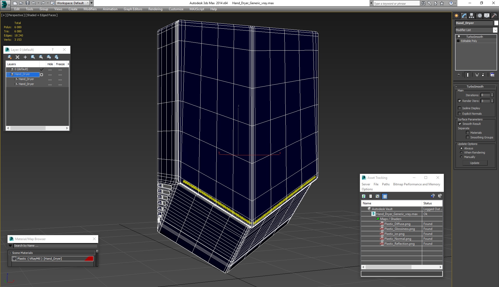Open the Motion command panel tab

[479, 16]
